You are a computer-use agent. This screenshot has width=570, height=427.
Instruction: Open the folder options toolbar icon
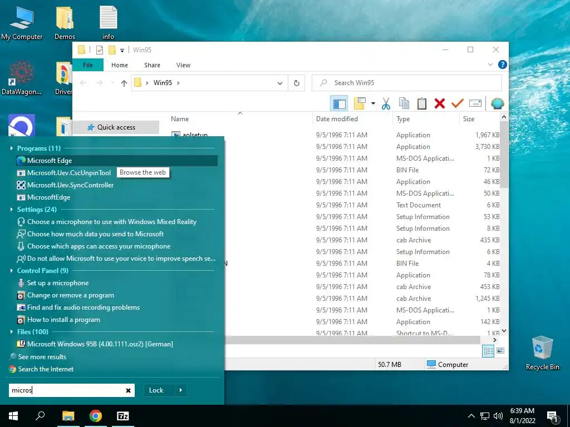[x=360, y=103]
